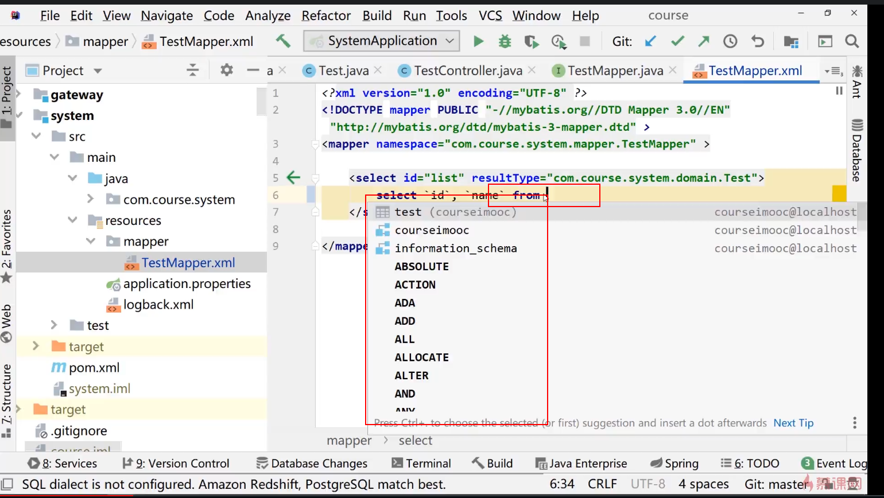The height and width of the screenshot is (498, 884).
Task: Open the Ant side tool window
Action: (857, 81)
